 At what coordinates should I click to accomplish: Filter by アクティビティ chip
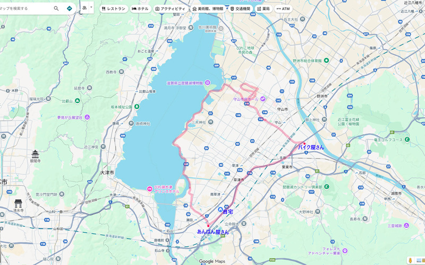[x=170, y=8]
